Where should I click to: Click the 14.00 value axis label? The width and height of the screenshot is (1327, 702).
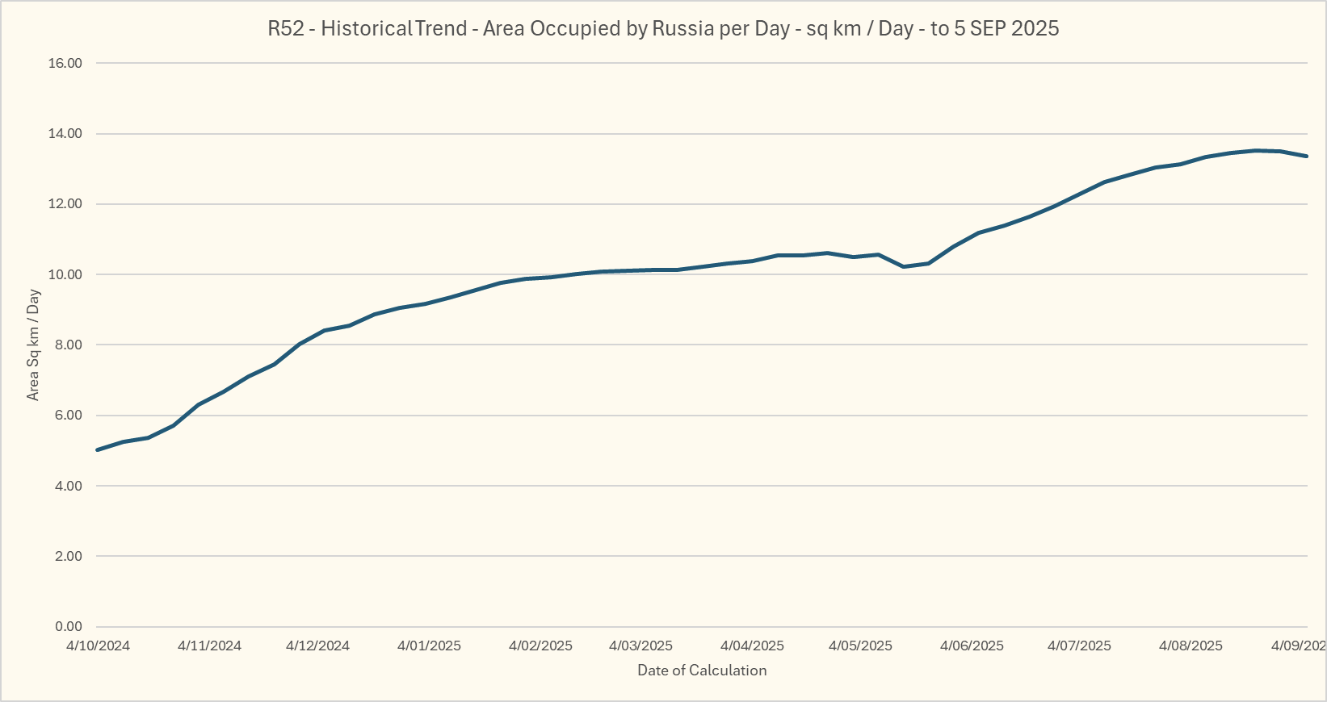(x=65, y=134)
